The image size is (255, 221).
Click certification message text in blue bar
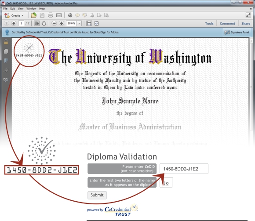coord(65,33)
